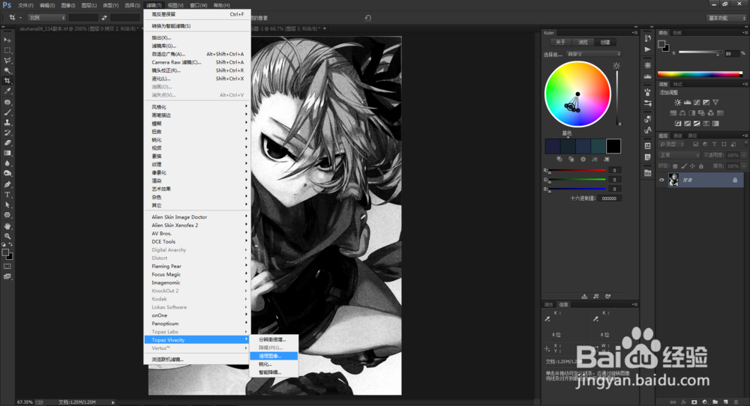
Task: Select the Zoom tool
Action: click(x=7, y=236)
